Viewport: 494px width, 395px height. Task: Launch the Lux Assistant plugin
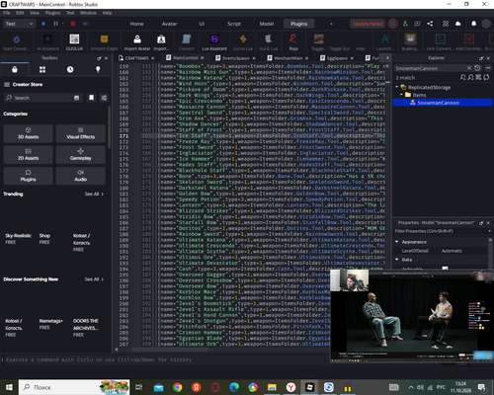tap(214, 42)
